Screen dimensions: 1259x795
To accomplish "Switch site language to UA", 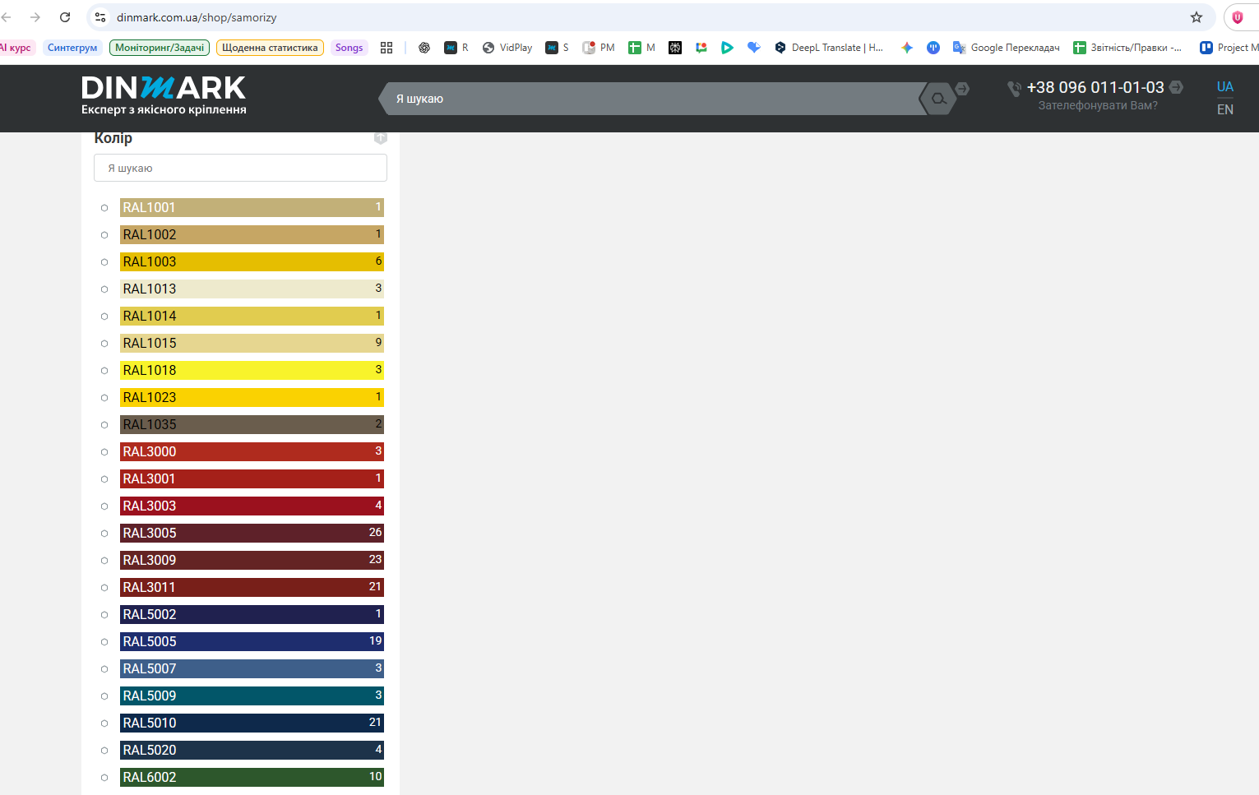I will click(x=1225, y=86).
